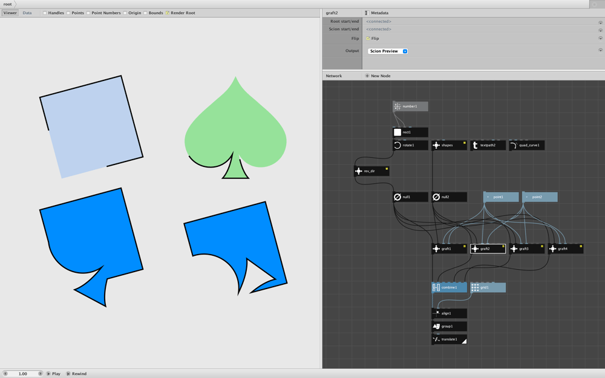
Task: Select the point1 node
Action: tap(501, 197)
